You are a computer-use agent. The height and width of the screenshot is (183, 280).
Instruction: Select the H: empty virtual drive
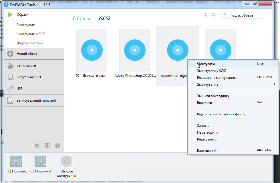coord(16,162)
